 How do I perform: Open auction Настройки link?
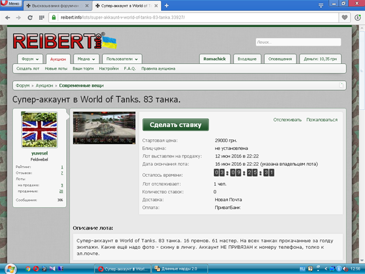point(109,68)
